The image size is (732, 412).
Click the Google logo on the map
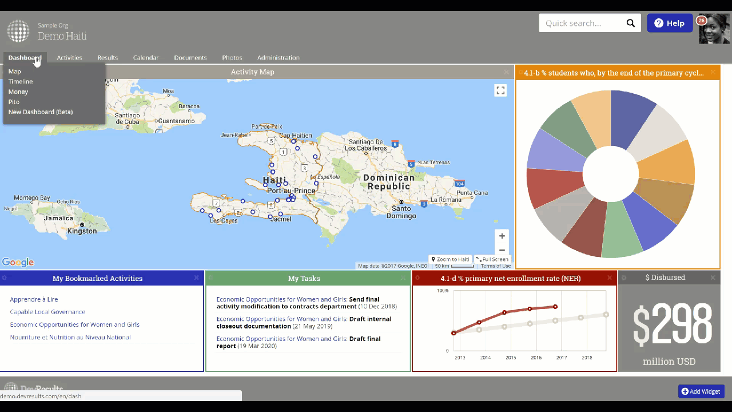point(18,262)
